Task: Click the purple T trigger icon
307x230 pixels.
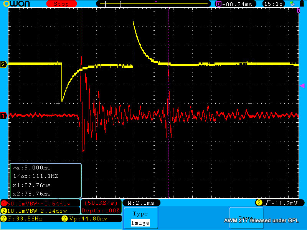Action: [218, 4]
